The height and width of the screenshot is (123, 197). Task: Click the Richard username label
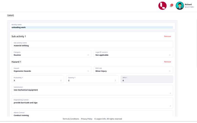(x=188, y=4)
